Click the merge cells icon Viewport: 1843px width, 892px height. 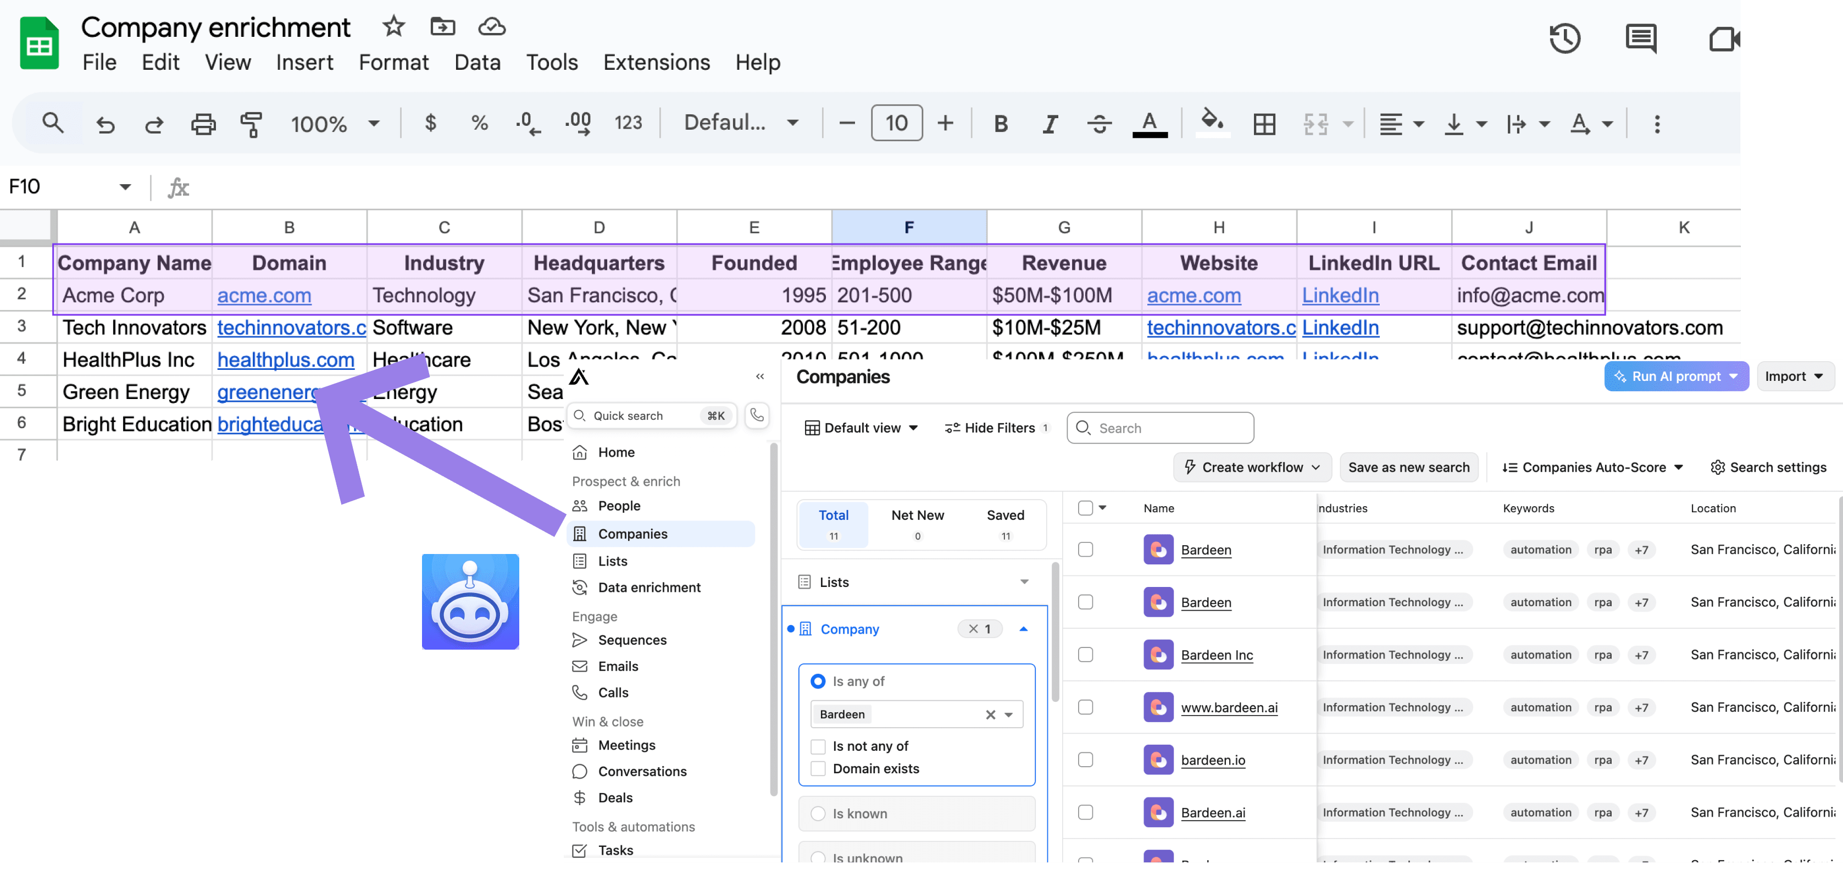[1315, 124]
